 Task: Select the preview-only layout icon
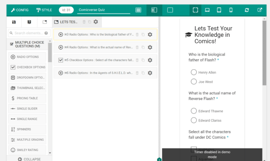tap(170, 10)
